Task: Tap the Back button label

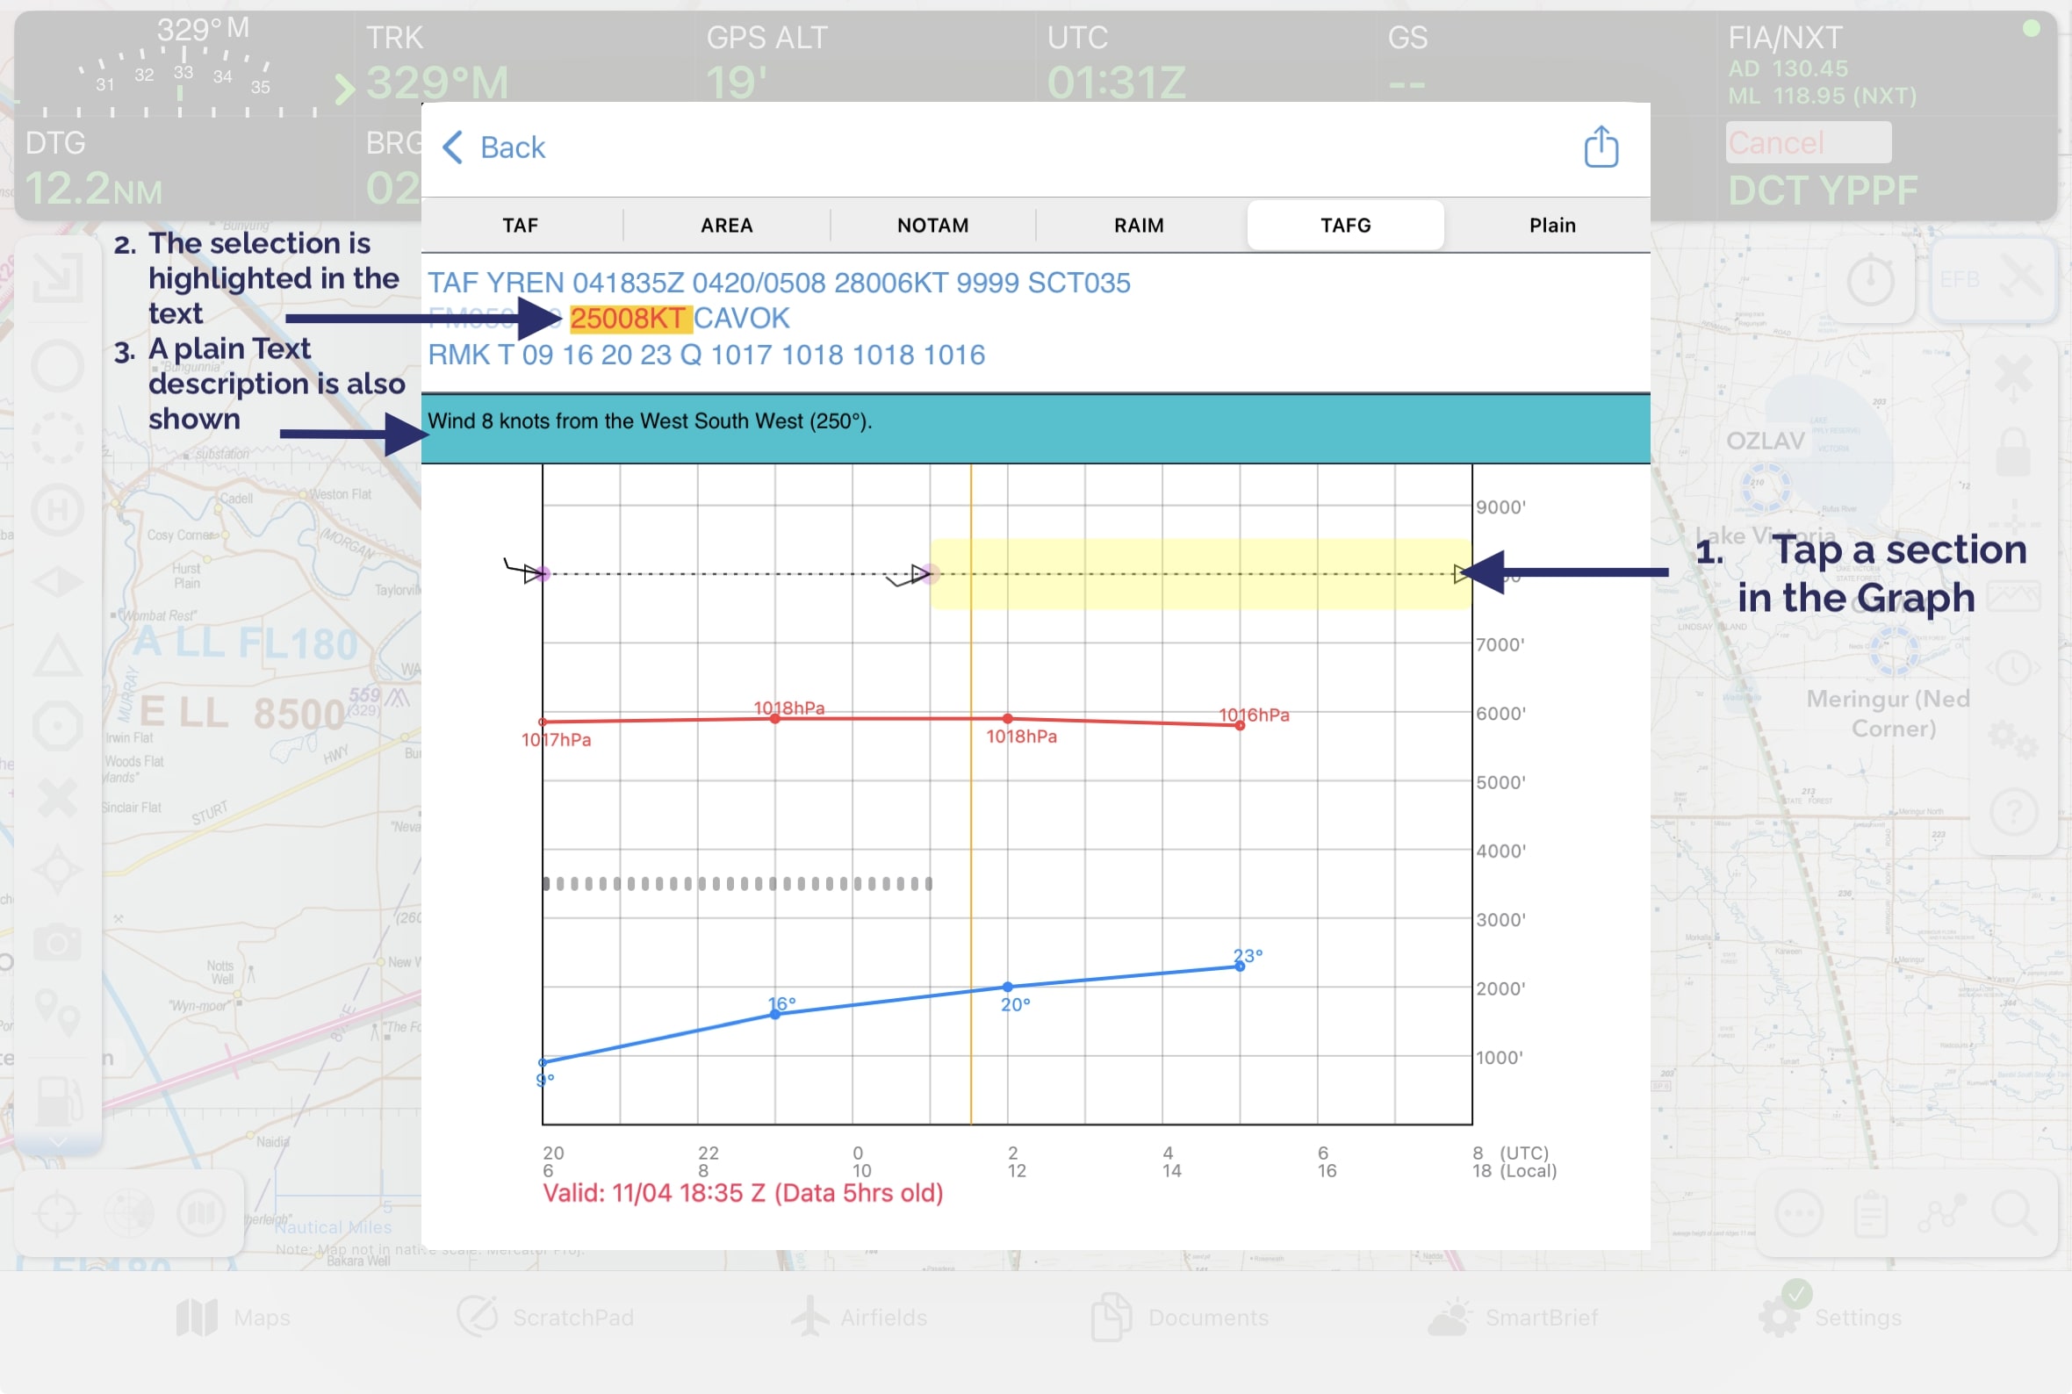Action: pyautogui.click(x=512, y=147)
